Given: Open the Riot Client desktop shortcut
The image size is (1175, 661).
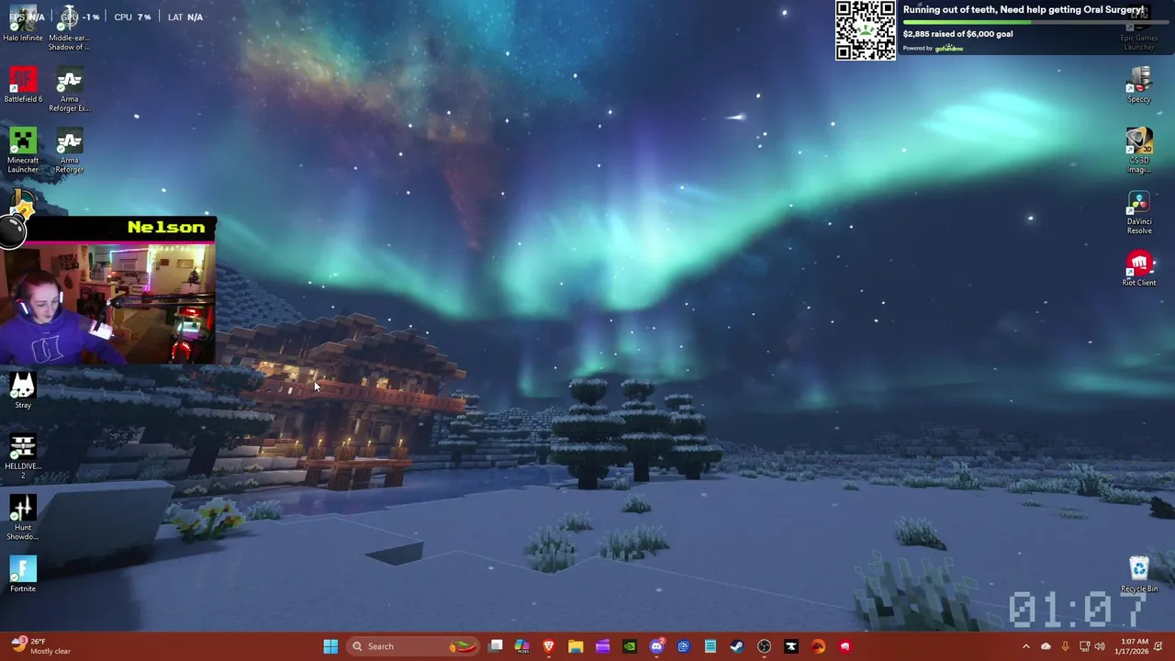Looking at the screenshot, I should (x=1138, y=268).
